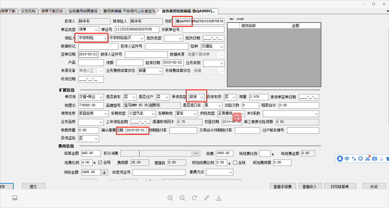Uncheck 含税 beside 结费比例
This screenshot has height=208, width=389.
(x=100, y=163)
